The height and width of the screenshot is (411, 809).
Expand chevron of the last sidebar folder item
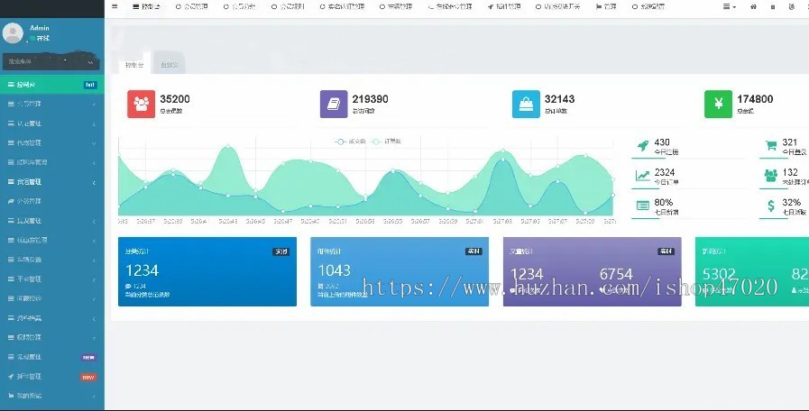(94, 396)
